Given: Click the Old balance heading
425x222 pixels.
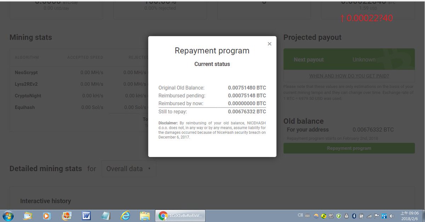Looking at the screenshot, I should (304, 121).
